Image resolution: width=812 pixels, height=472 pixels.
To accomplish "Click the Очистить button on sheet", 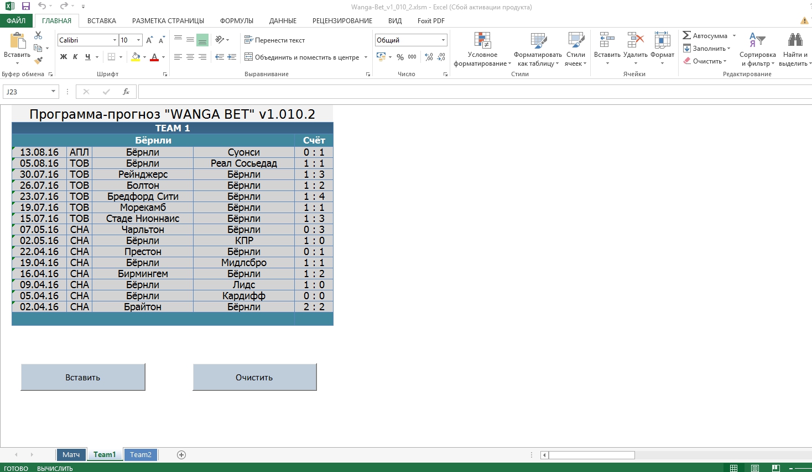I will tap(254, 377).
